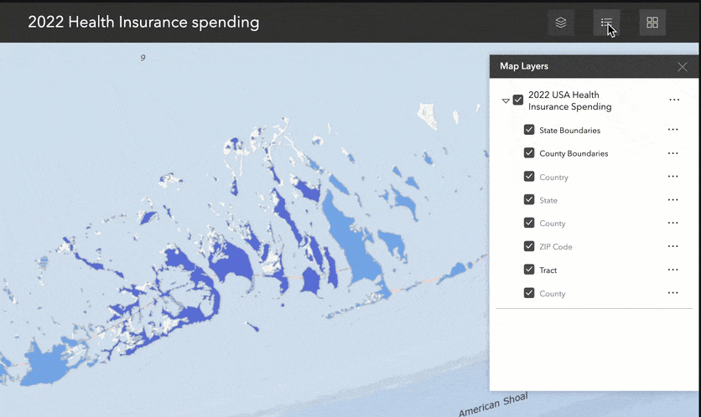The height and width of the screenshot is (417, 701).
Task: Disable the Country layer checkbox
Action: coord(529,177)
